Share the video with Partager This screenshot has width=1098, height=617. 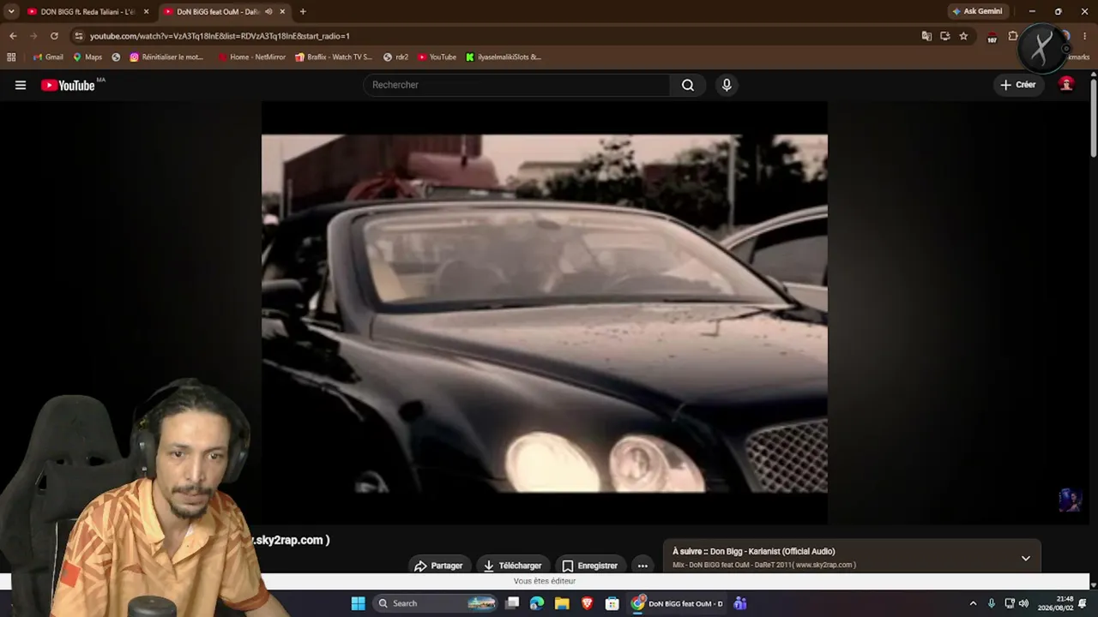(x=438, y=566)
